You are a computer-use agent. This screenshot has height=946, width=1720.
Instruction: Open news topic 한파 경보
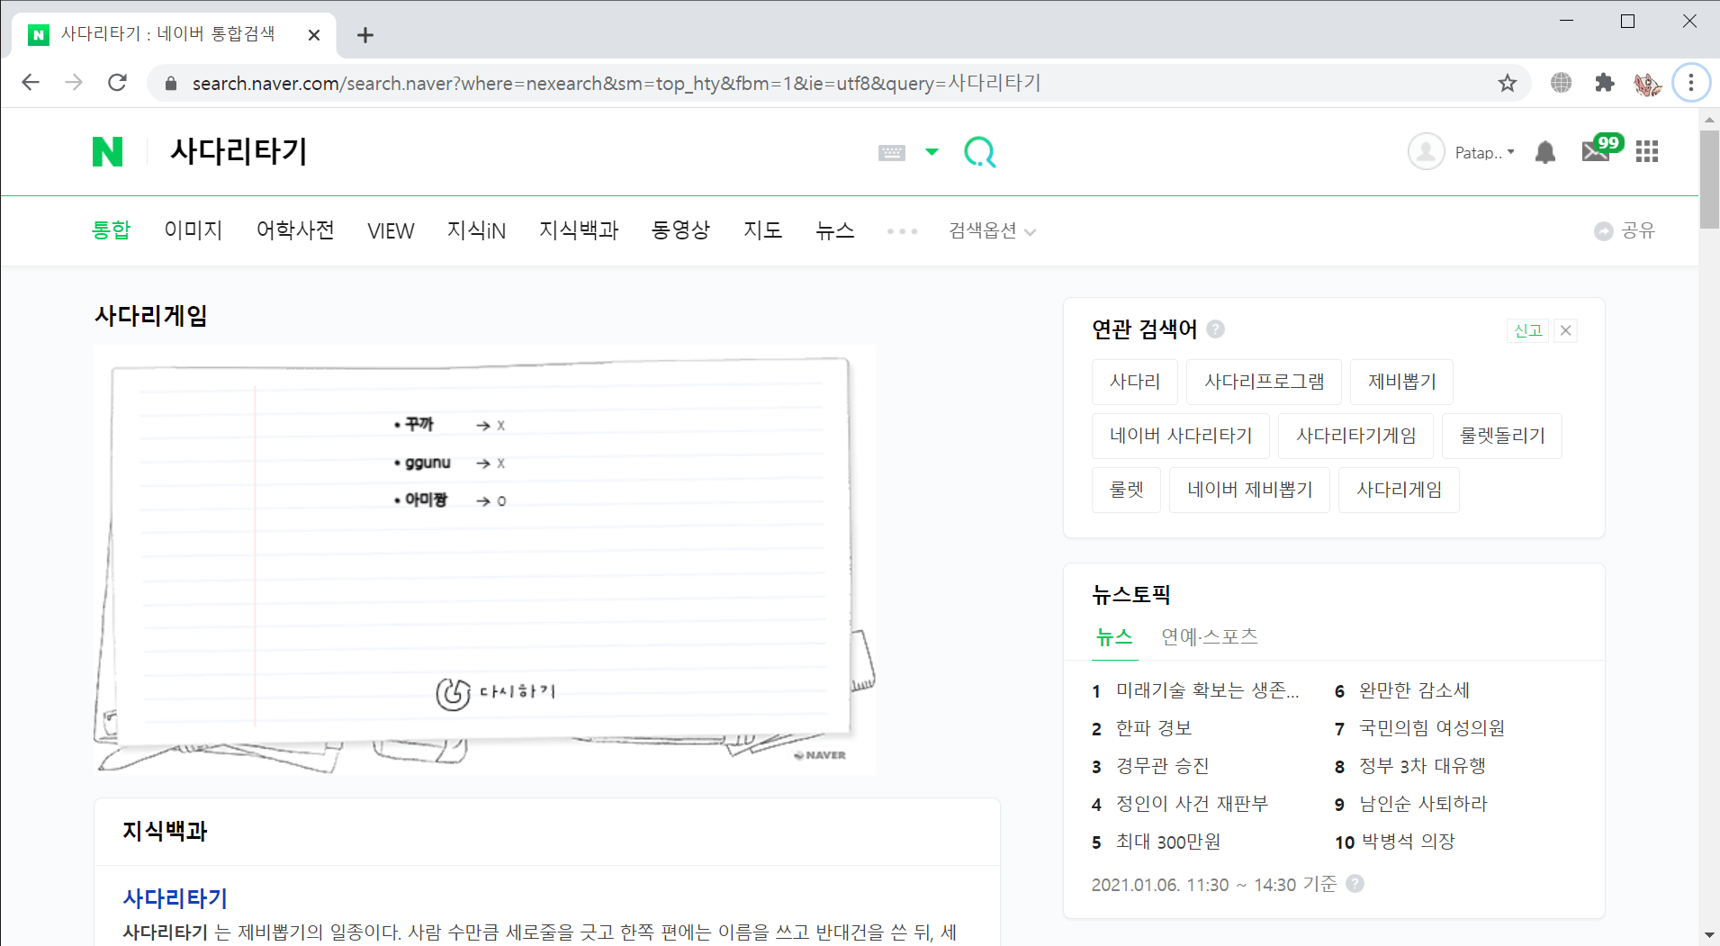pos(1154,728)
